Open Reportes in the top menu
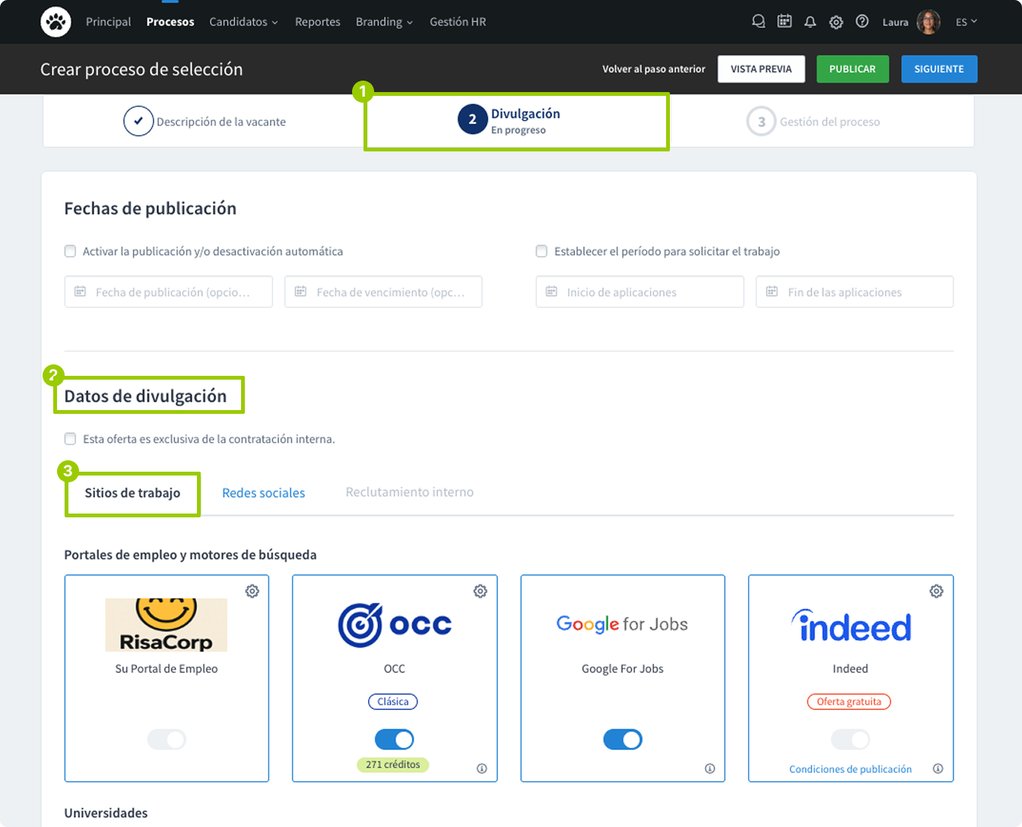This screenshot has height=827, width=1022. 317,22
